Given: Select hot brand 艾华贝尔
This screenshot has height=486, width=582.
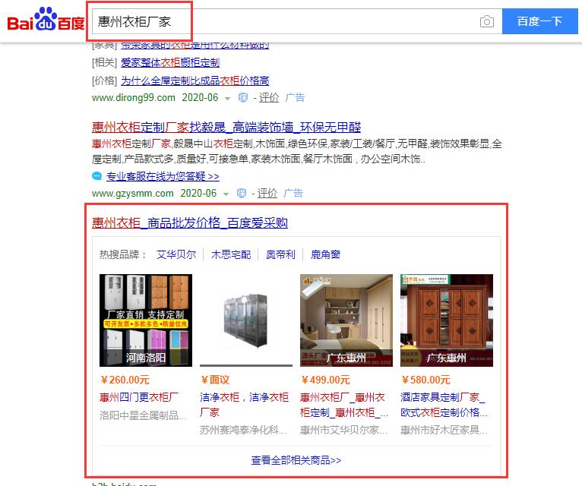Looking at the screenshot, I should click(x=176, y=254).
